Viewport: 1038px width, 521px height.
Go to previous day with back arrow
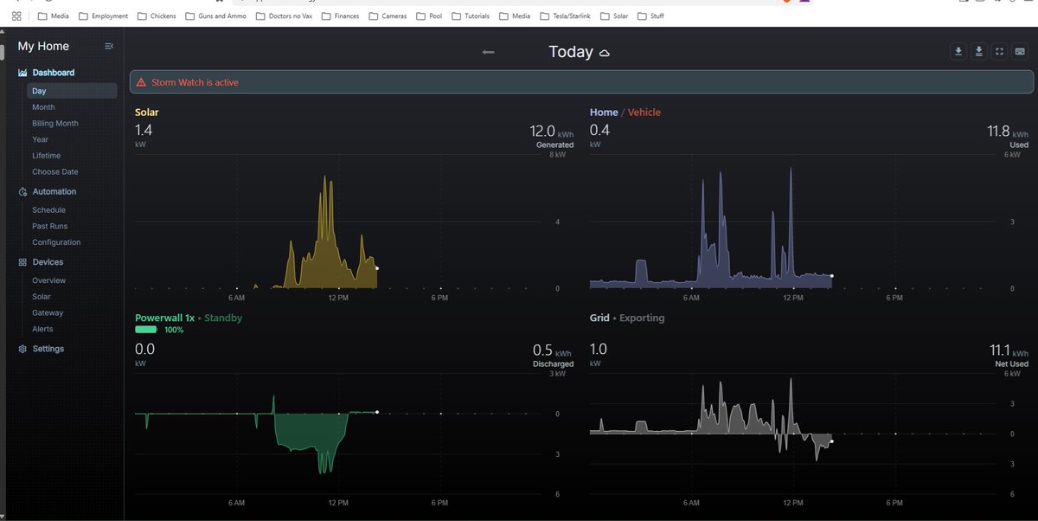[x=489, y=52]
